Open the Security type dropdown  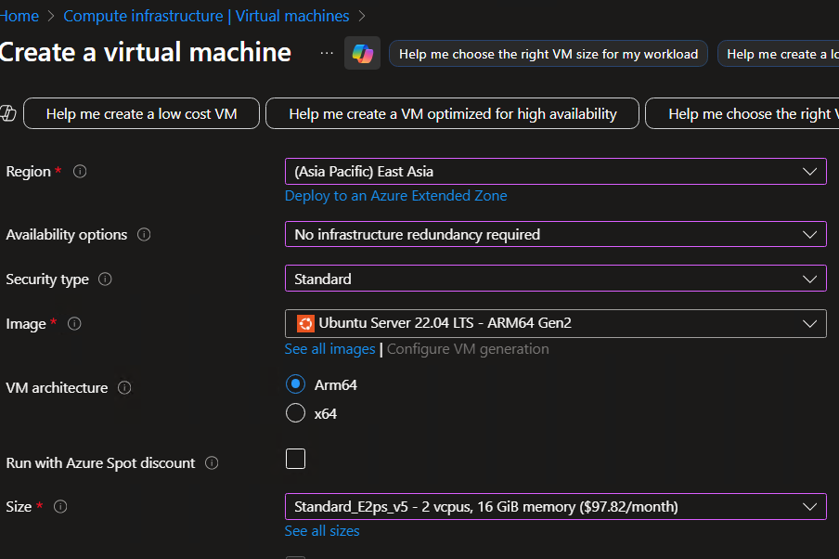click(x=555, y=279)
